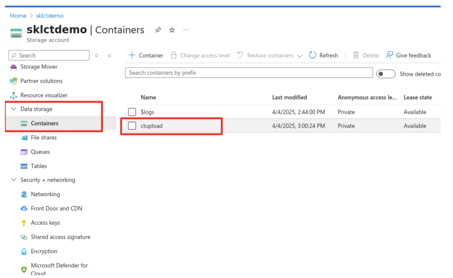This screenshot has width=453, height=278.
Task: Sort by Name column header
Action: point(148,97)
